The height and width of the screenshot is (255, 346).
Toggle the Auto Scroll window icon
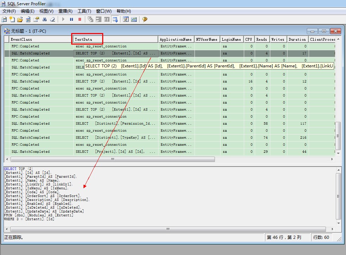[115, 20]
